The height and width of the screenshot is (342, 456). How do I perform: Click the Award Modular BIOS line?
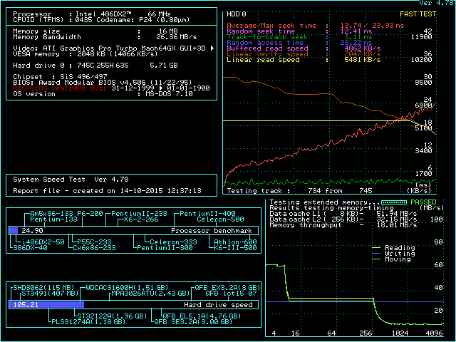103,83
